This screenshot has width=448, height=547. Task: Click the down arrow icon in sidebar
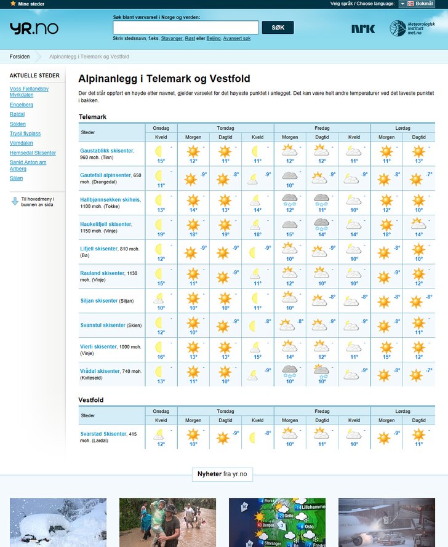coord(15,201)
